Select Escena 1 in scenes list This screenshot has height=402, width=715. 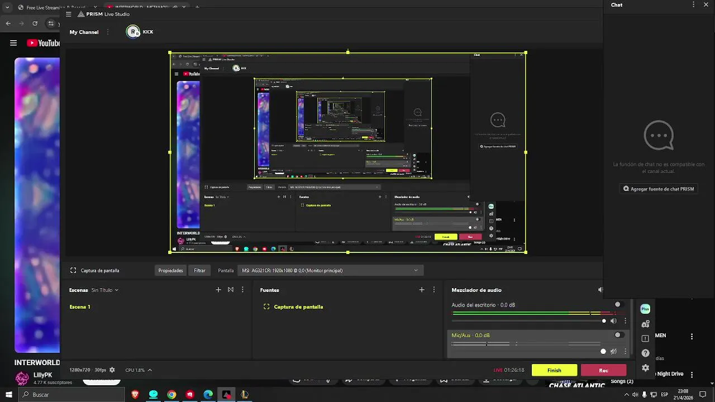pyautogui.click(x=80, y=307)
